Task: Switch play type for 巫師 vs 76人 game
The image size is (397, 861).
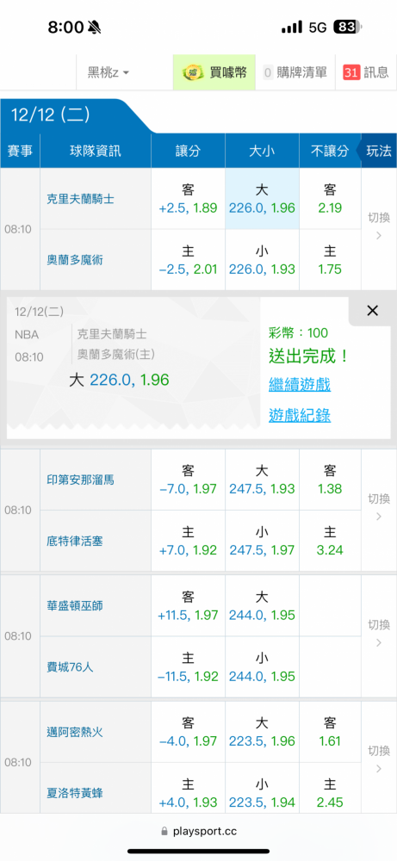Action: pyautogui.click(x=379, y=633)
